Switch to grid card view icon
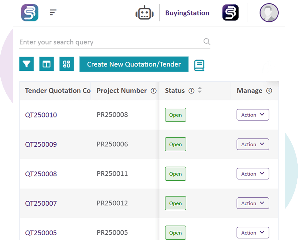The image size is (298, 240). tap(67, 64)
